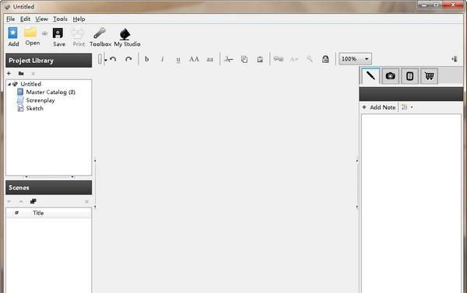Copy selection using copy icon

tap(244, 59)
